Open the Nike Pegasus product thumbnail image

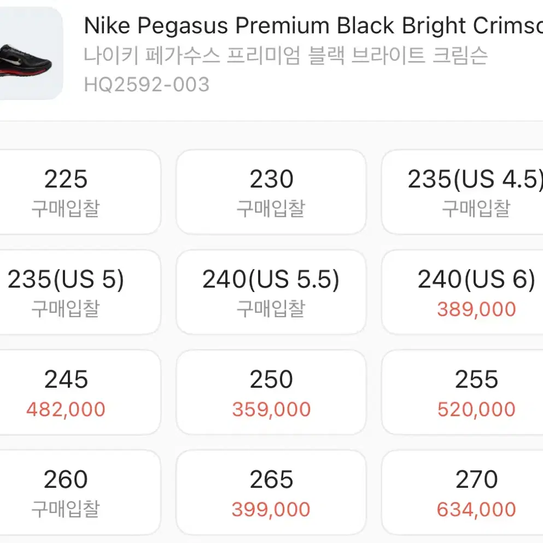30,55
